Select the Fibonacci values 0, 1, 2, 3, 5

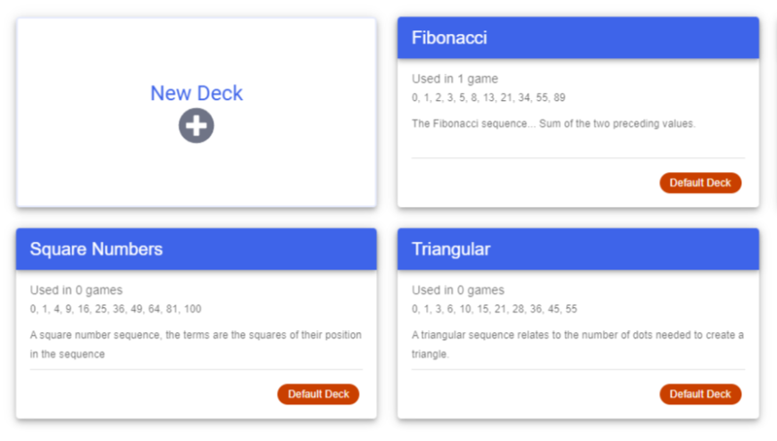pyautogui.click(x=488, y=97)
